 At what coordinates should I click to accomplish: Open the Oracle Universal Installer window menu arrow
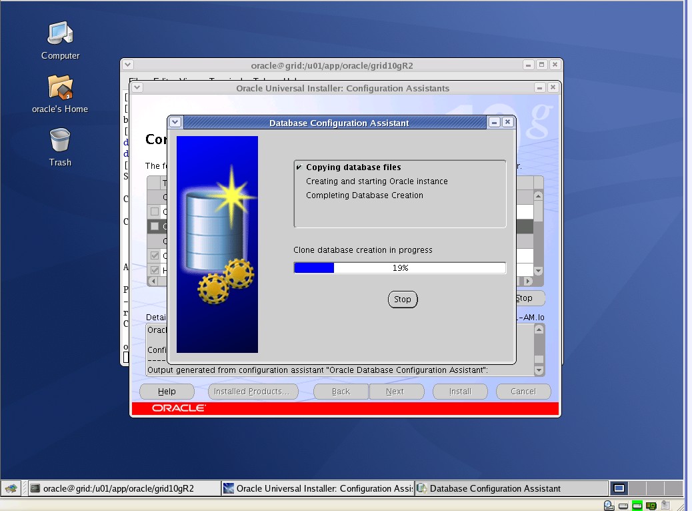[x=137, y=88]
